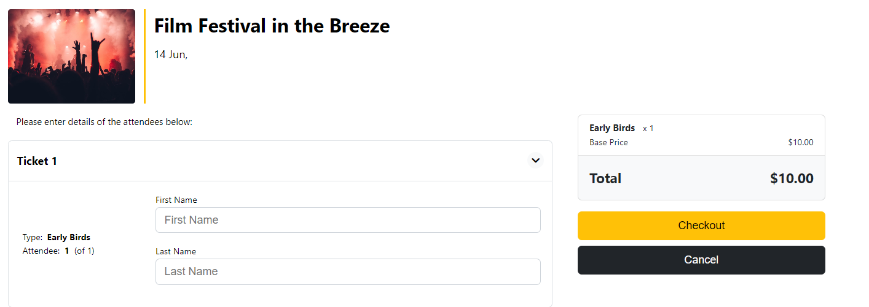This screenshot has height=307, width=869.
Task: Click the First Name field label
Action: click(176, 200)
